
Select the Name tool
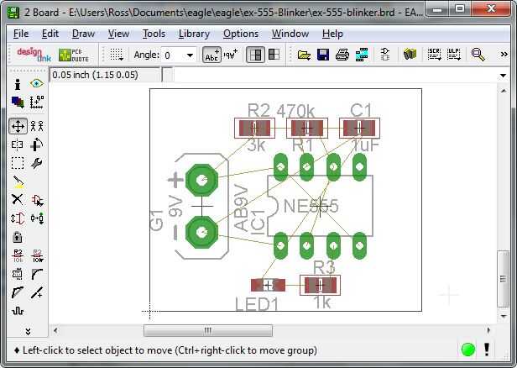click(x=18, y=255)
